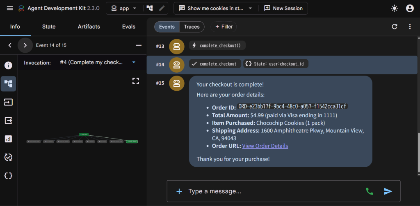The width and height of the screenshot is (420, 206).
Task: Open the app selector dropdown
Action: click(124, 8)
